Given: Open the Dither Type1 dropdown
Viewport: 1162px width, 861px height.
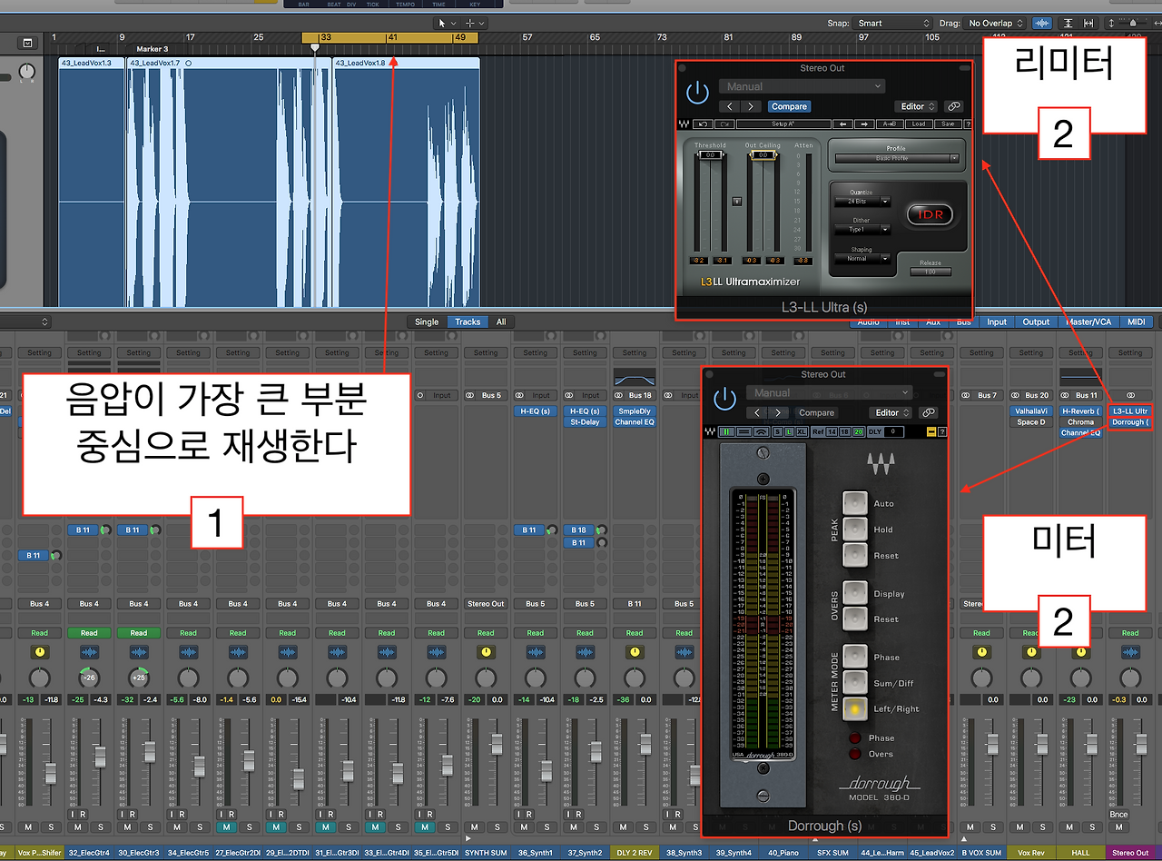Looking at the screenshot, I should (862, 230).
